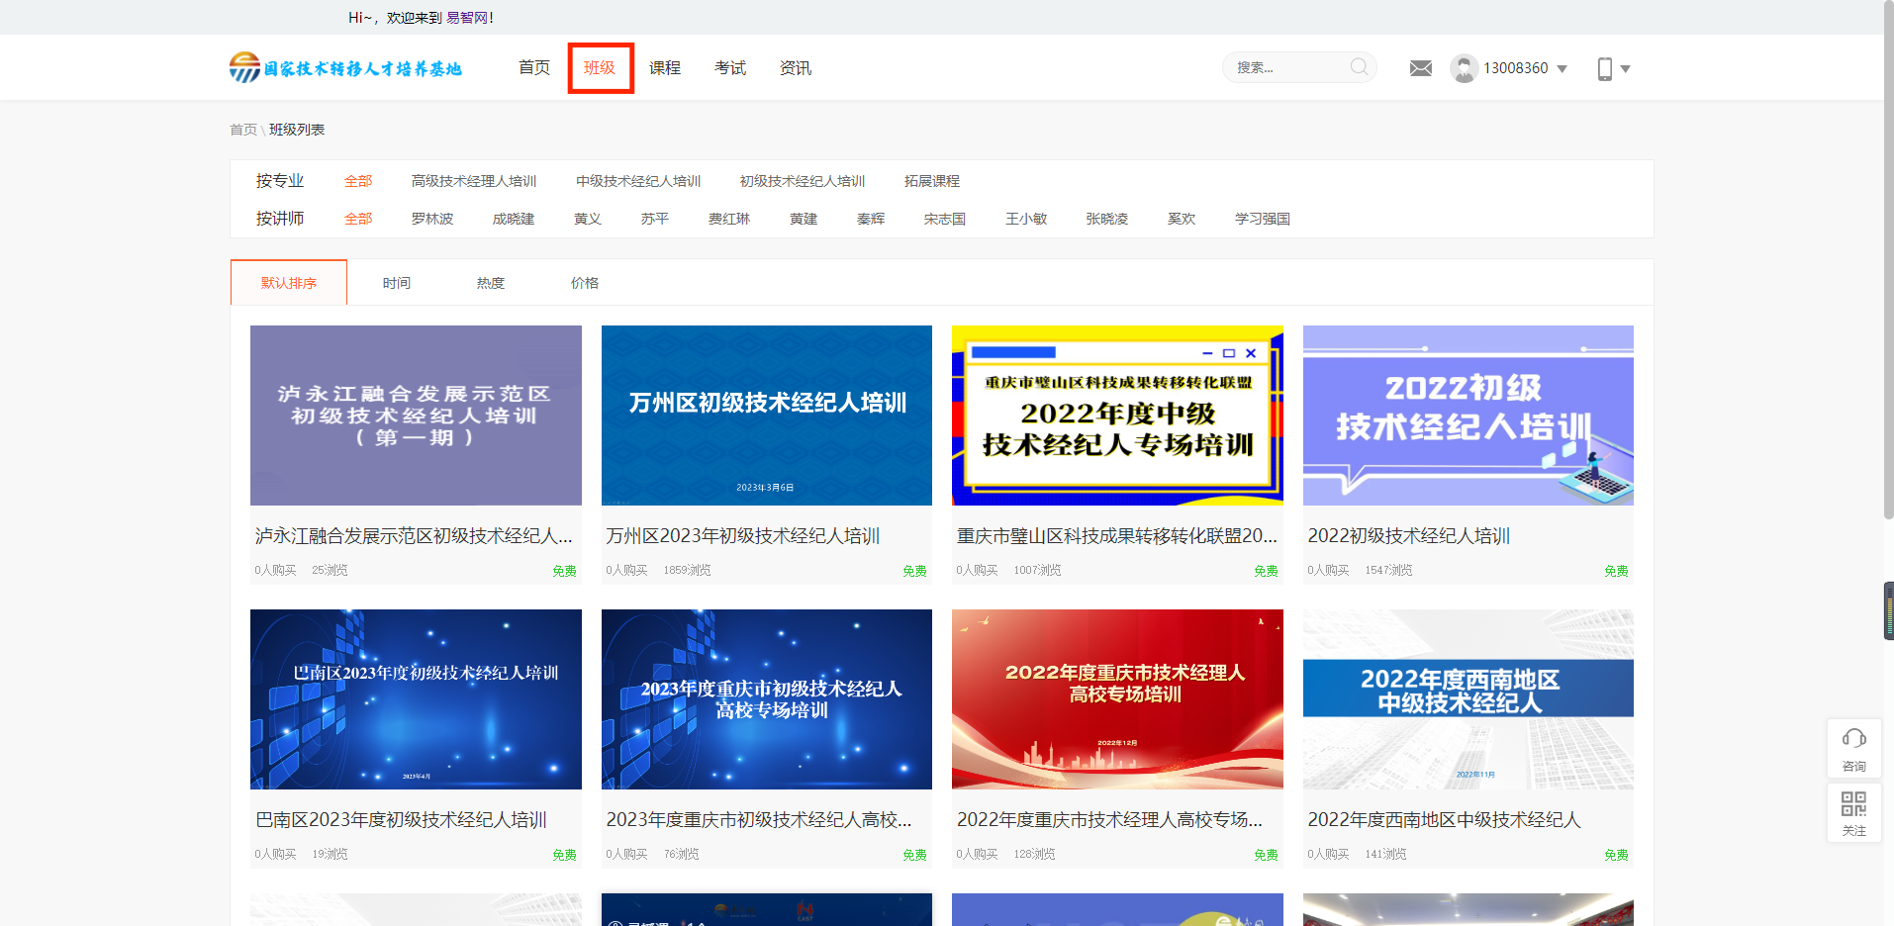Viewport: 1894px width, 926px height.
Task: Filter by 拓展课程
Action: pyautogui.click(x=932, y=181)
